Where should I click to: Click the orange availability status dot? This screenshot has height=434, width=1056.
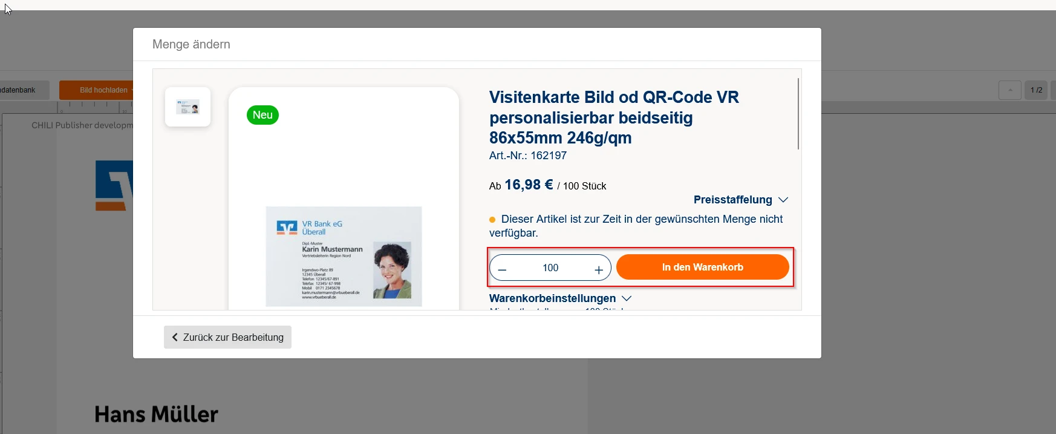(492, 220)
